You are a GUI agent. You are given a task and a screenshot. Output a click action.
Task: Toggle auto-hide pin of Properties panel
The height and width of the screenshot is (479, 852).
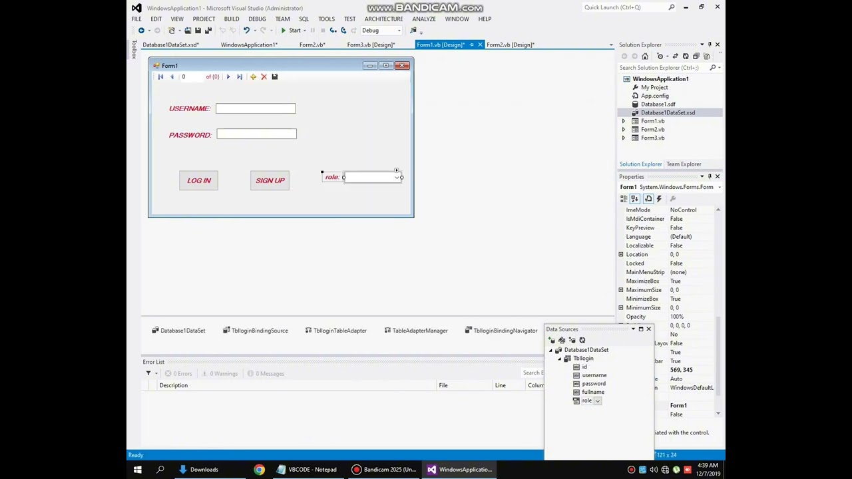pyautogui.click(x=710, y=176)
